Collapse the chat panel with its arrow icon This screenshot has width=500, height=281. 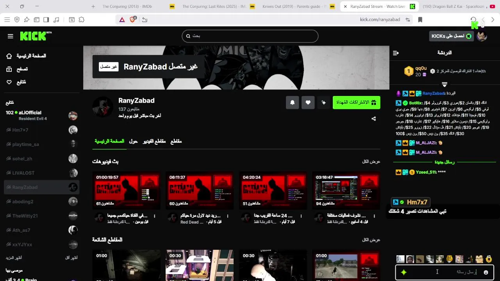(x=396, y=53)
